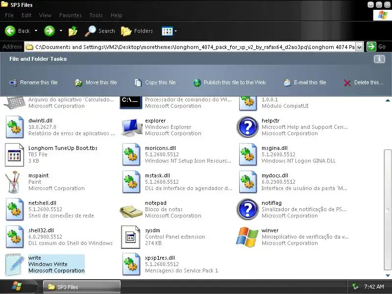Click 'Windows NT Logon GINA DLL' text
The height and width of the screenshot is (294, 392).
[x=298, y=161]
